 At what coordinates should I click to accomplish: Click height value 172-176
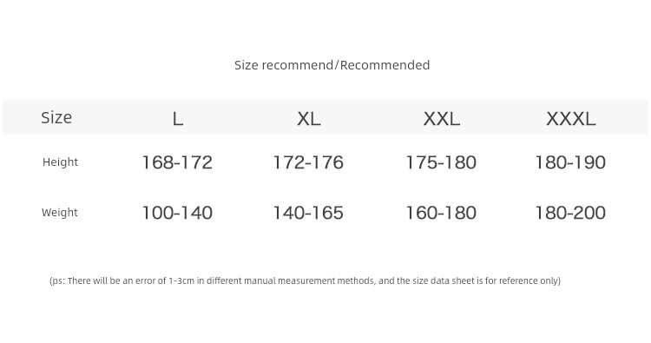(x=308, y=162)
